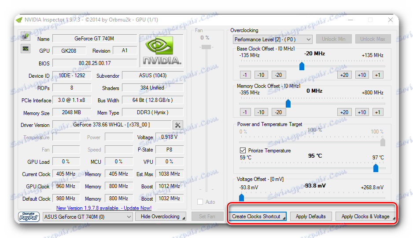Click Base Clock Offset +1 button

click(378, 75)
